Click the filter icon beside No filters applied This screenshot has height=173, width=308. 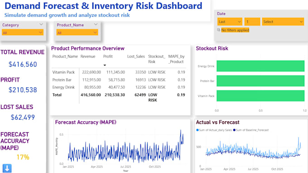[x=219, y=30]
